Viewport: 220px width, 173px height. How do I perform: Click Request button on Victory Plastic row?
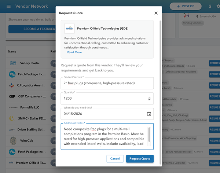point(214,63)
